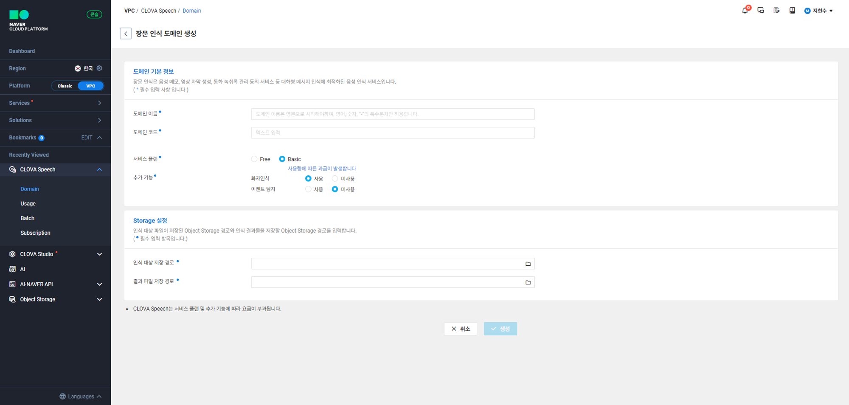Screen dimensions: 849x405
Task: Click the Domain breadcrumb link
Action: tap(192, 11)
